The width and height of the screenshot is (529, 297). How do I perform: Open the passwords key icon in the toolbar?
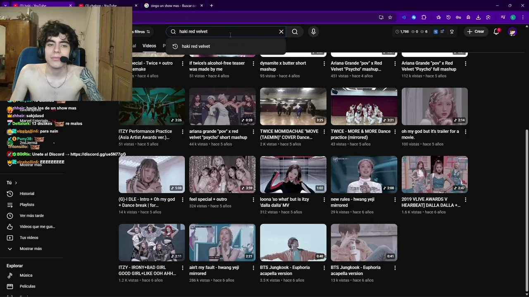(458, 17)
